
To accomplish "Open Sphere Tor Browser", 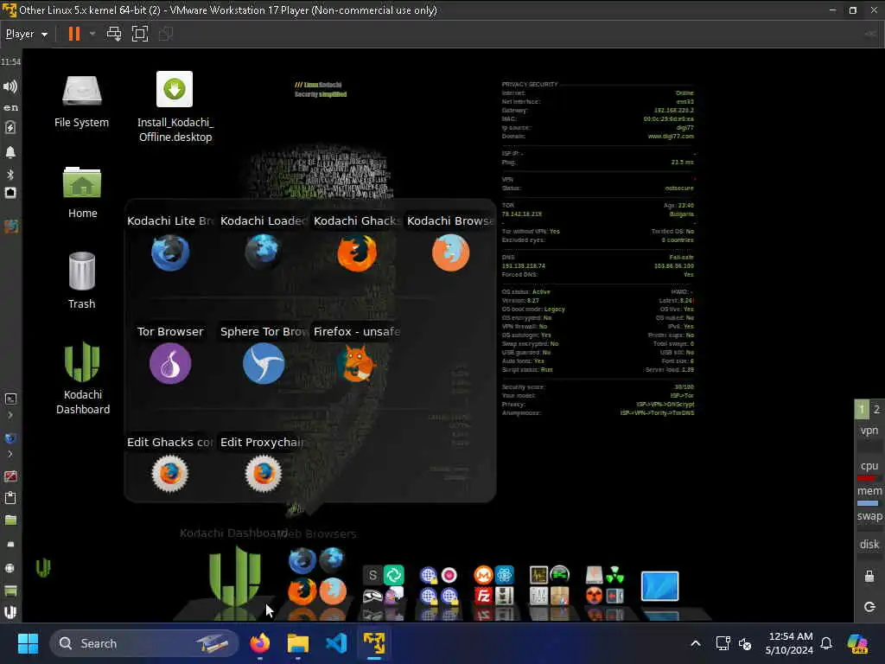I will (263, 364).
